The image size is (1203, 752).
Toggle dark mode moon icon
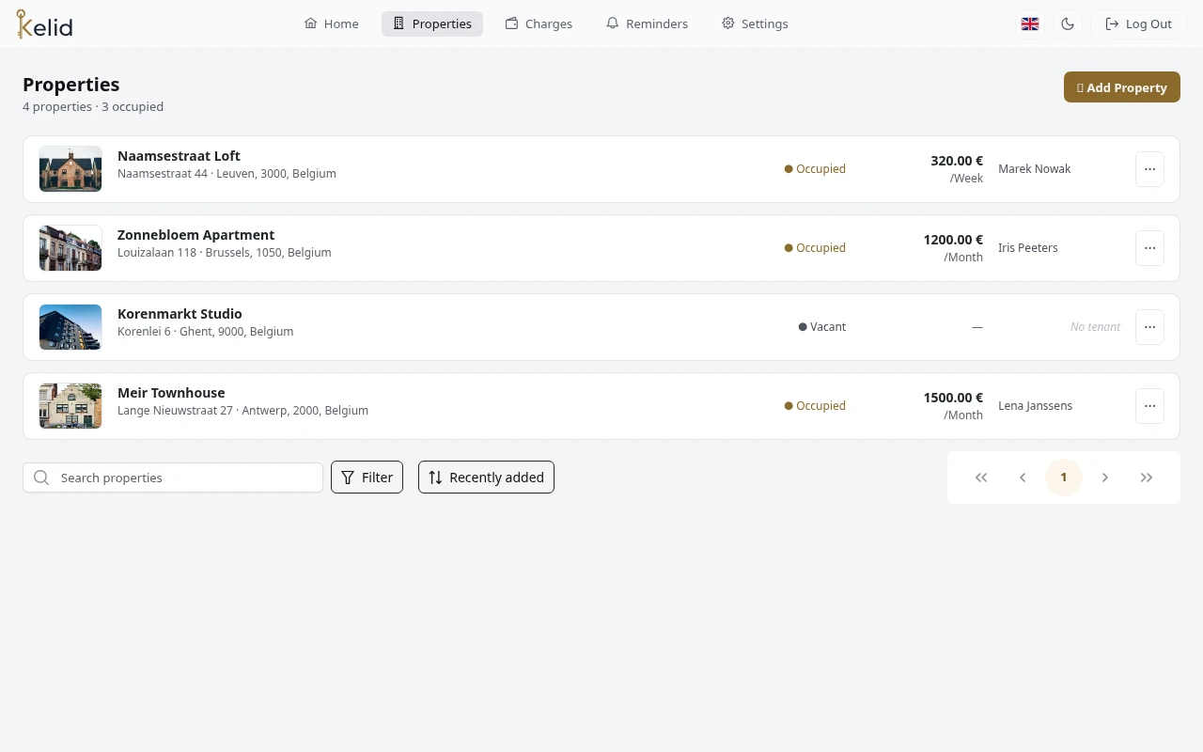pyautogui.click(x=1068, y=24)
